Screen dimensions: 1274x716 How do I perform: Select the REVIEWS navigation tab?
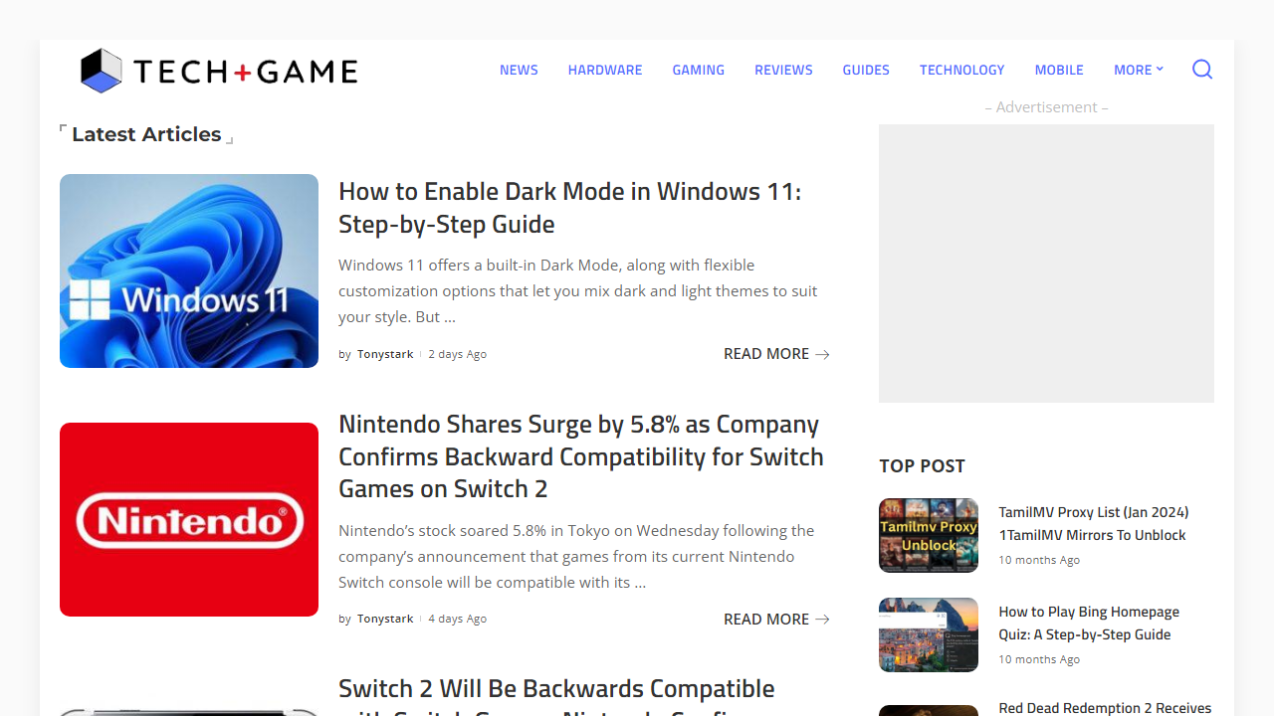click(x=783, y=70)
